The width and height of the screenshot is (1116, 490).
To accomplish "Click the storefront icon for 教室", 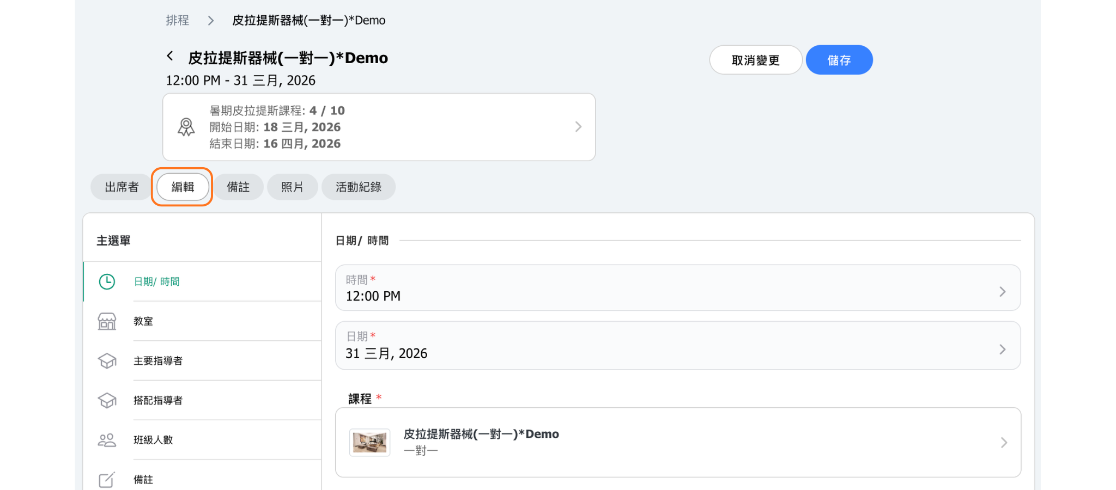I will click(x=107, y=321).
